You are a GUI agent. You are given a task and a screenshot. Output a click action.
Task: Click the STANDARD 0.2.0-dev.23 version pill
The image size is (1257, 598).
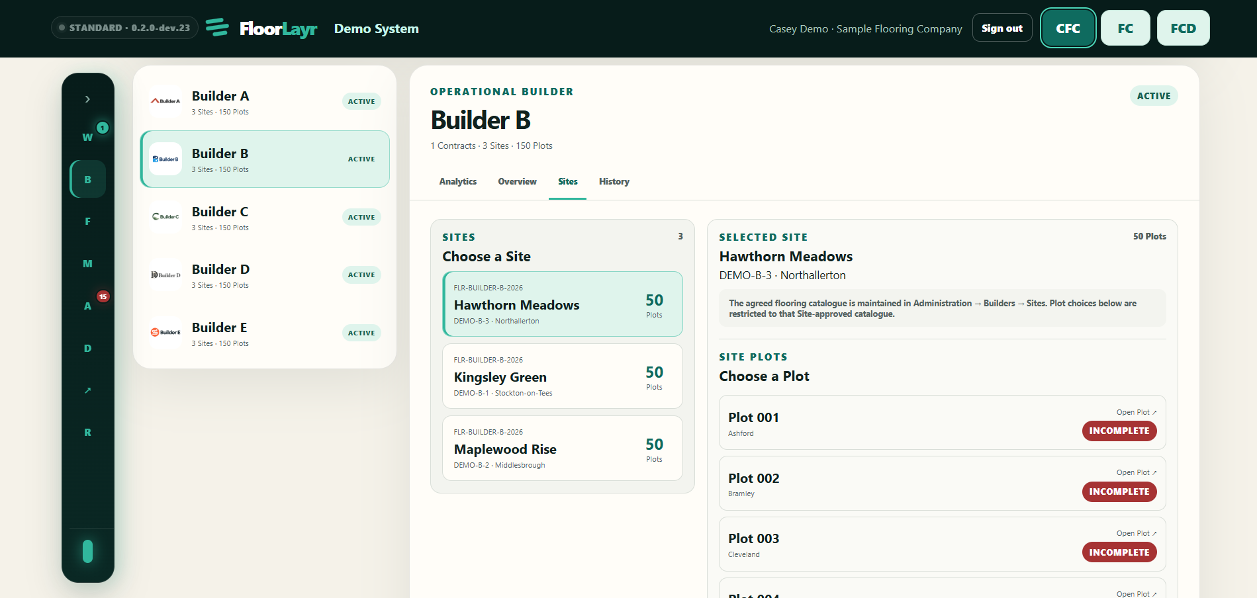[x=124, y=28]
